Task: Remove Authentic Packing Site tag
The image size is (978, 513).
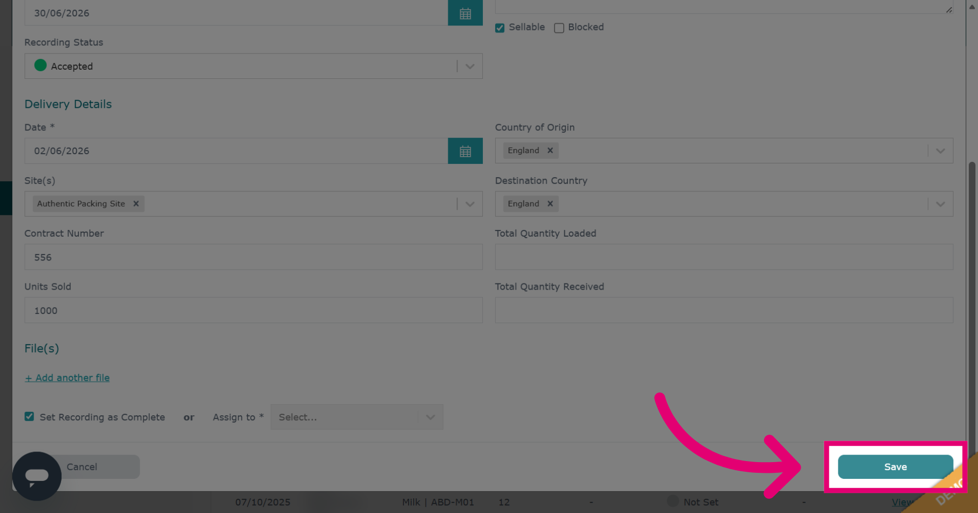Action: point(136,204)
